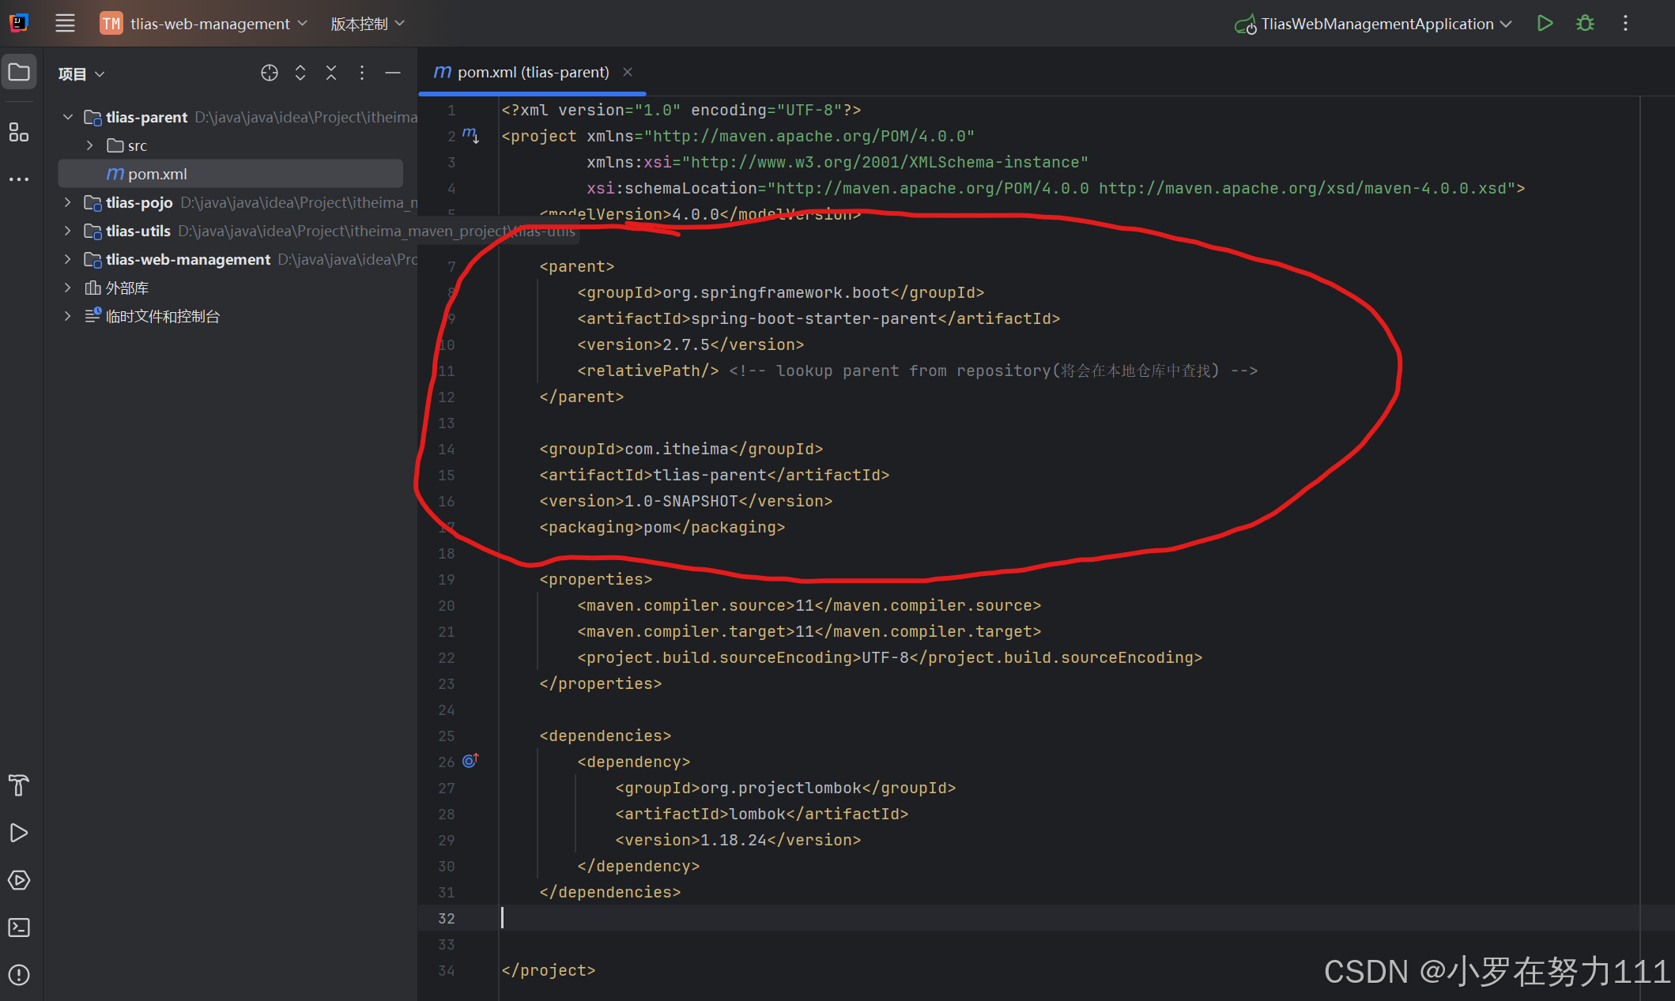
Task: Expand the 外部库 libraries node
Action: click(x=68, y=288)
